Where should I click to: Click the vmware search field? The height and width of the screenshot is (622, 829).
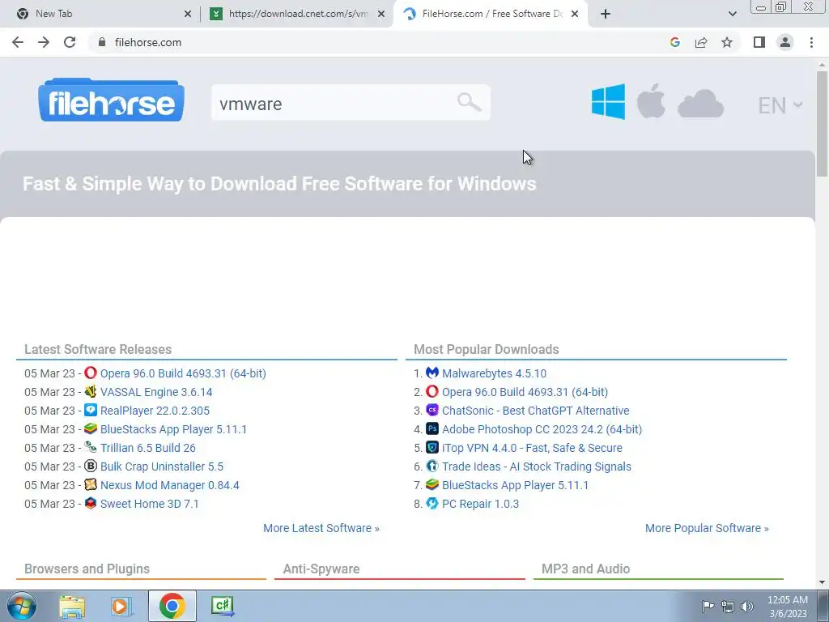point(351,103)
